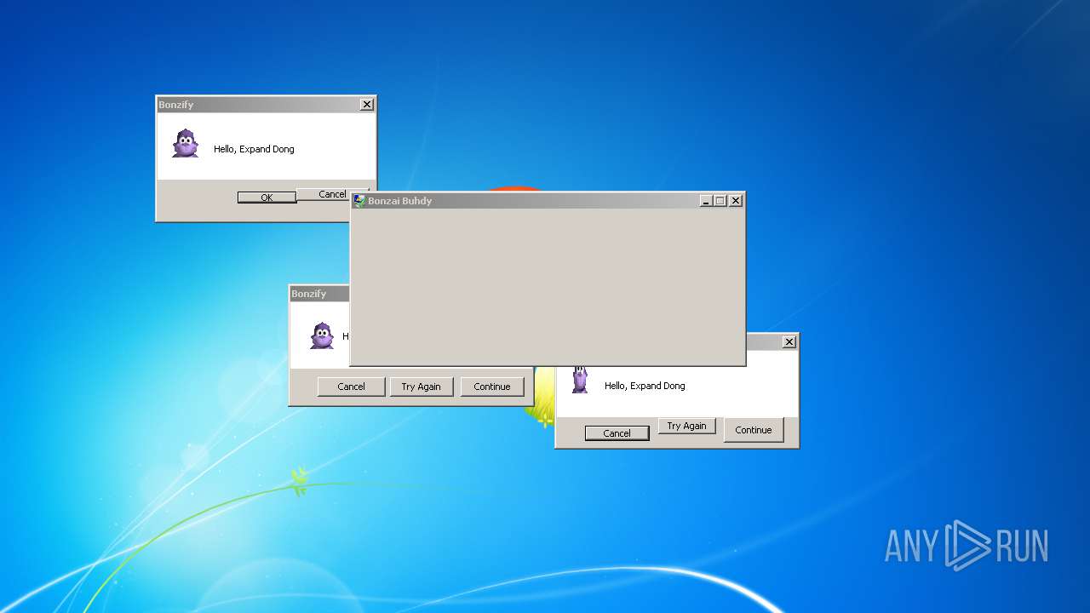Click the middle Bonzify dialog title bar
Screen dimensions: 1090x613
click(320, 294)
